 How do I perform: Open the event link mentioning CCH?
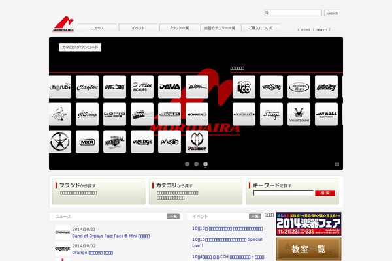pyautogui.click(x=228, y=256)
